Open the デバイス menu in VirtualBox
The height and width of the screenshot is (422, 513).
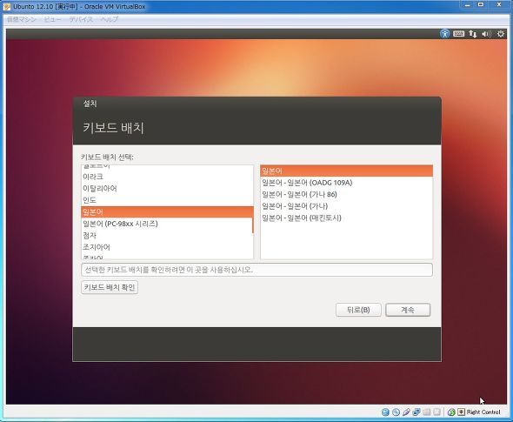[81, 19]
